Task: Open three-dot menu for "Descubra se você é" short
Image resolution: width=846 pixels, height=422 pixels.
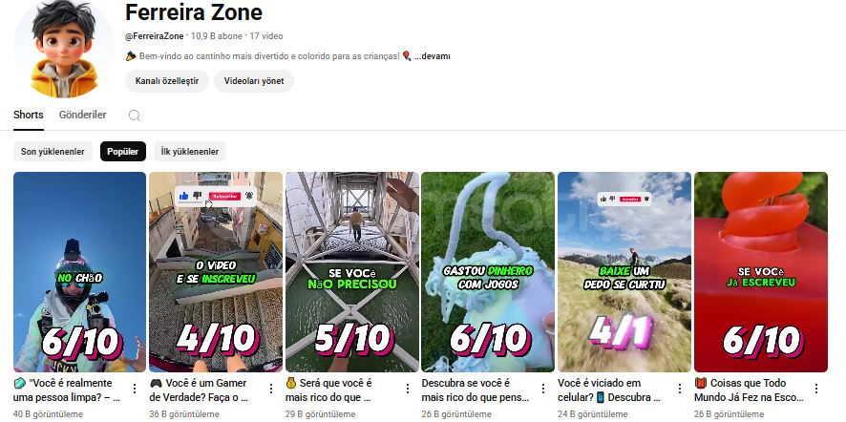Action: [x=543, y=389]
